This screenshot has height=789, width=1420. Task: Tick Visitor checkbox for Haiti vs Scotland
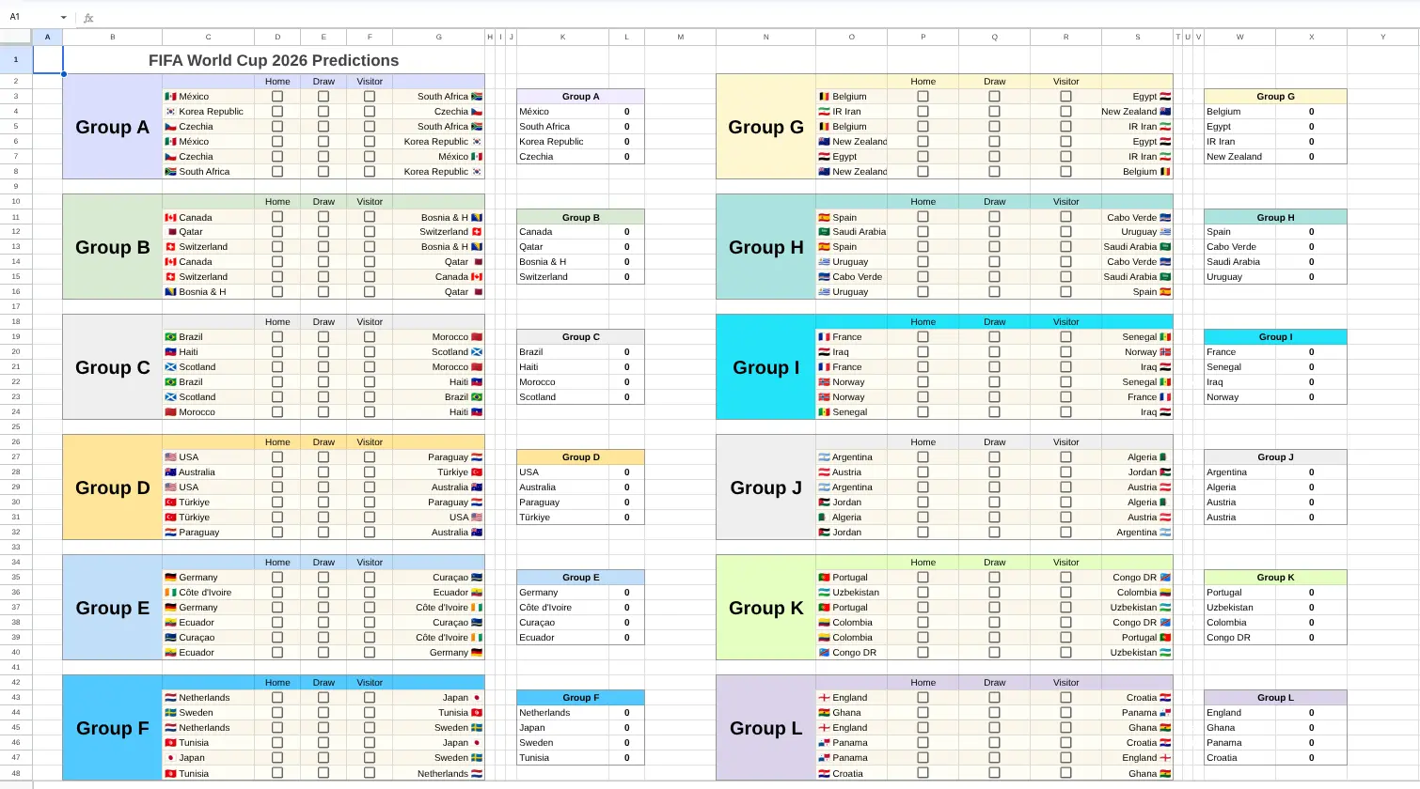tap(370, 352)
